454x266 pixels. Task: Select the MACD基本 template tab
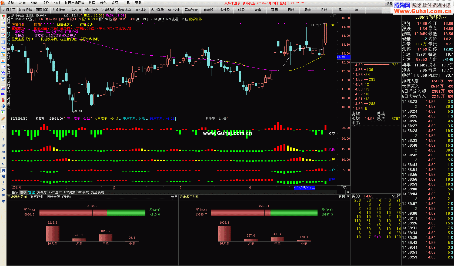coord(55,192)
